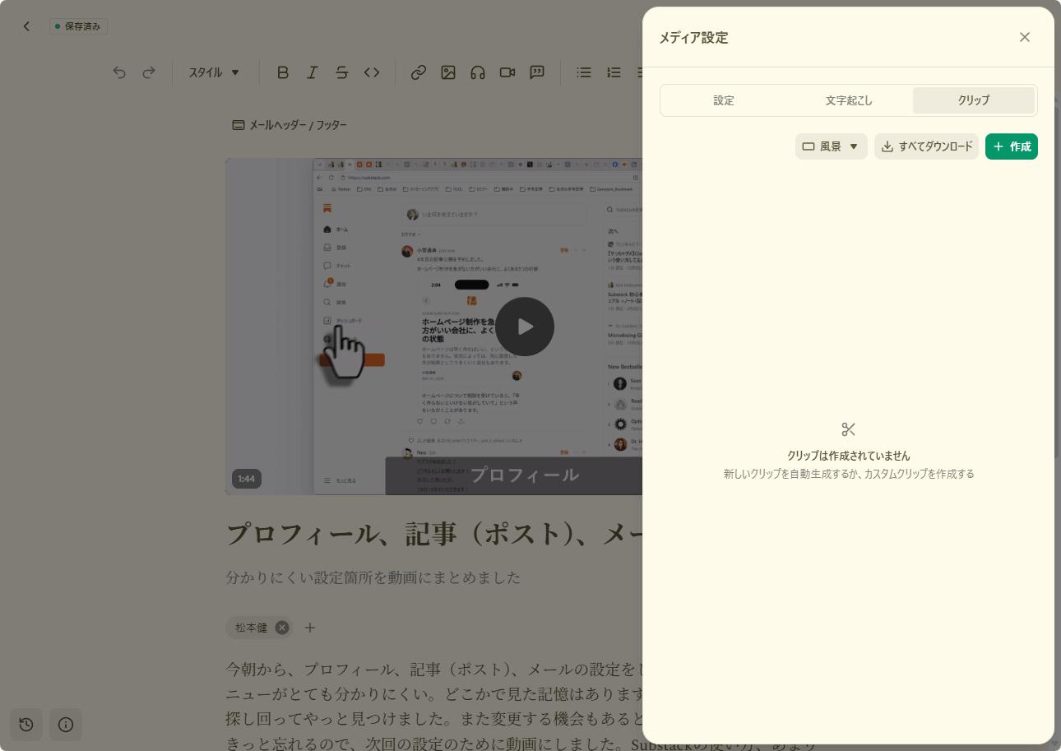
Task: Go back using the left arrow
Action: pyautogui.click(x=26, y=26)
